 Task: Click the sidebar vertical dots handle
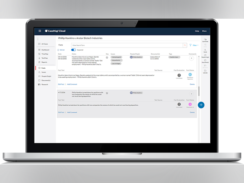point(38,39)
